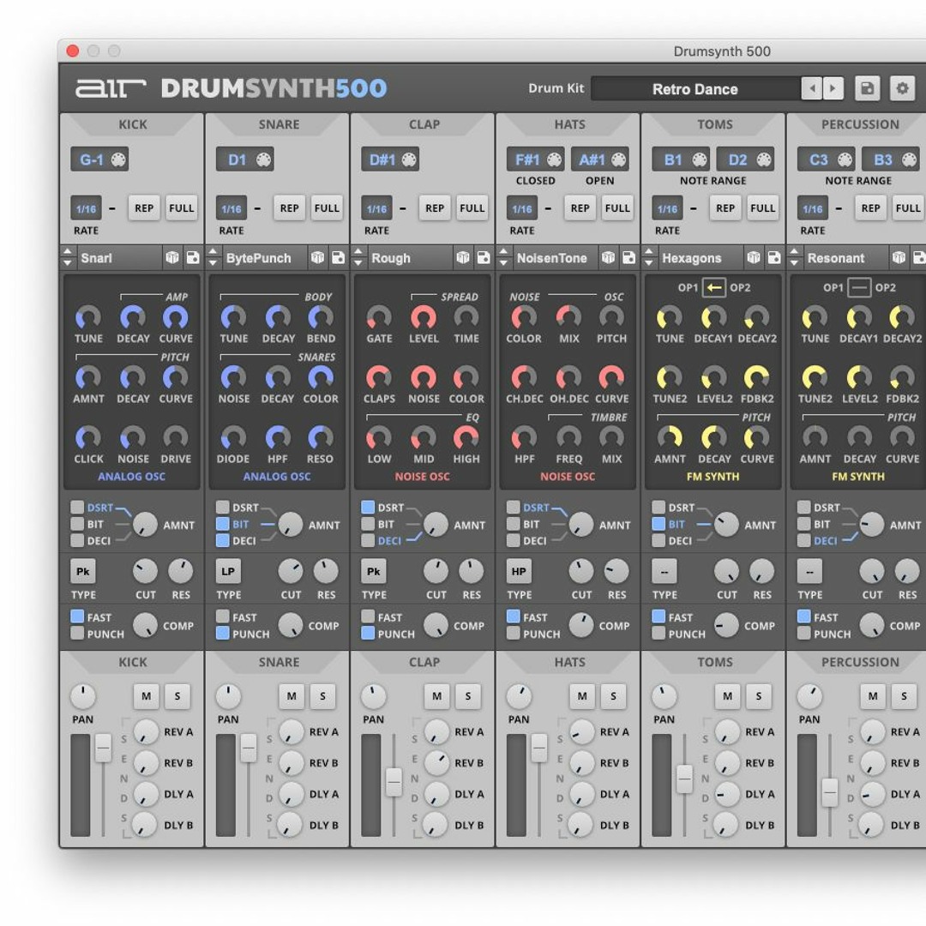Enable the DSRT checkbox in the Kick channel
Viewport: 926px width, 926px height.
tap(77, 507)
